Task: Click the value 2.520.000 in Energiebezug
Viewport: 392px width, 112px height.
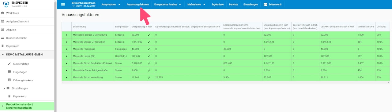Action: click(137, 63)
